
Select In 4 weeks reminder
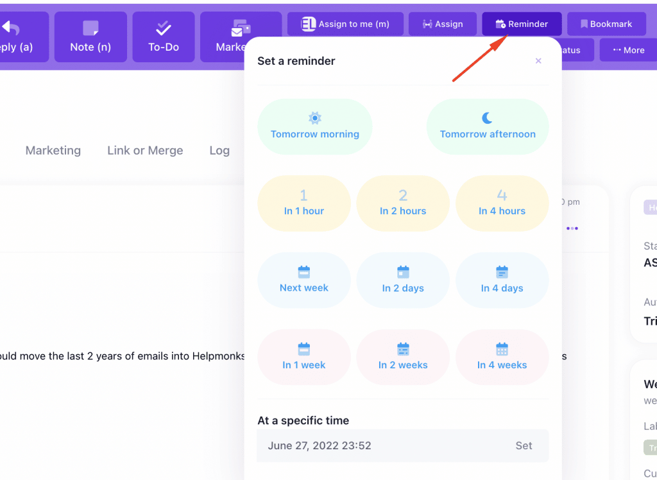click(502, 357)
